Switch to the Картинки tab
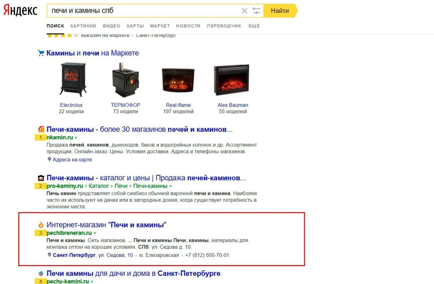The height and width of the screenshot is (284, 434). (x=83, y=26)
